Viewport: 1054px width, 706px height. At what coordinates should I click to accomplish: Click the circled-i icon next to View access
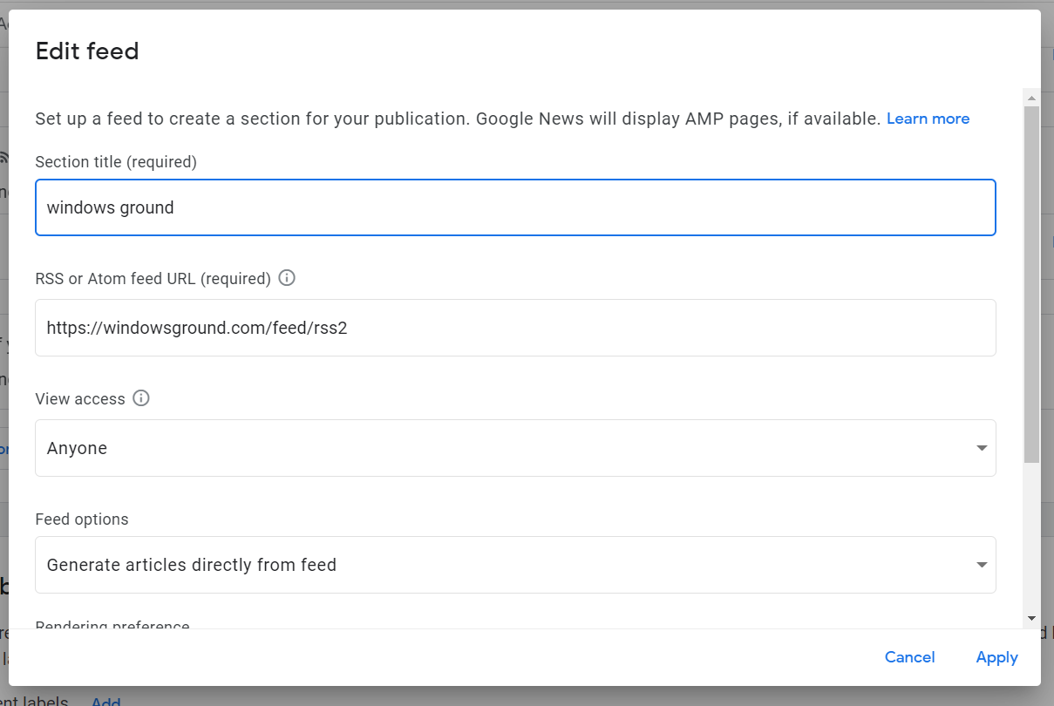(x=140, y=398)
